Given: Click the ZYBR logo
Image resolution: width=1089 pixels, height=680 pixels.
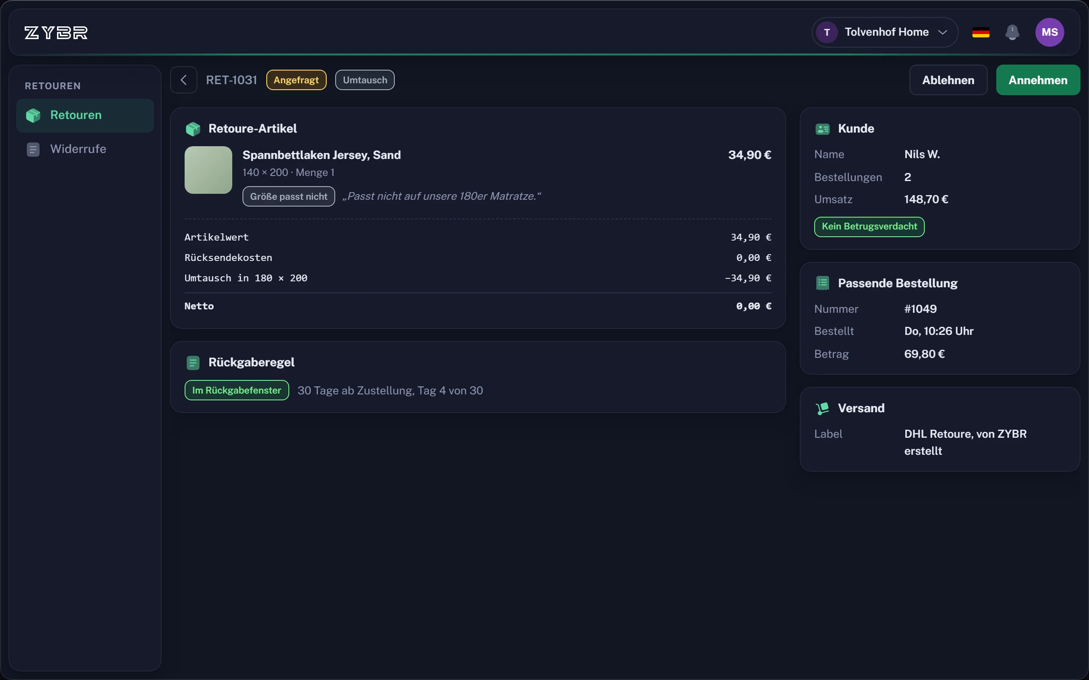Looking at the screenshot, I should point(56,32).
